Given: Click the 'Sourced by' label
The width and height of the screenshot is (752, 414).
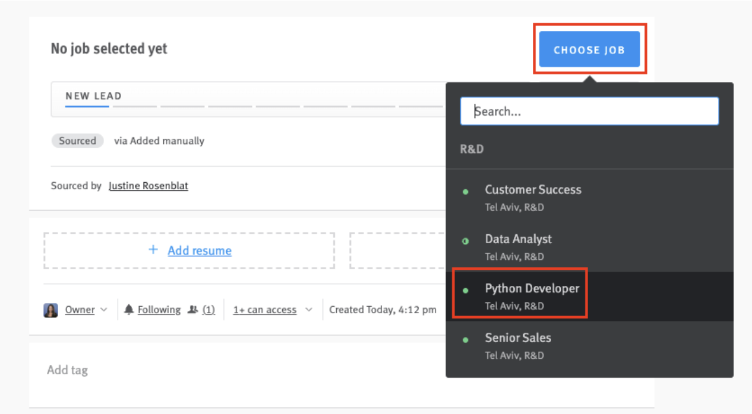Looking at the screenshot, I should click(76, 186).
